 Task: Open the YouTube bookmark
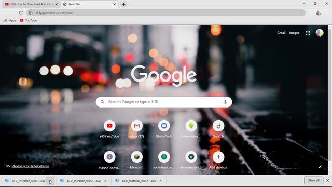[28, 20]
